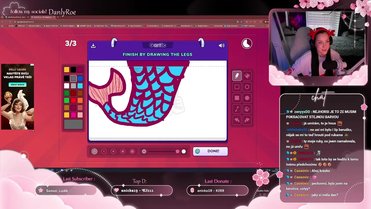Pick the largest brush size circle
Image resolution: width=371 pixels, height=209 pixels.
pyautogui.click(x=132, y=151)
